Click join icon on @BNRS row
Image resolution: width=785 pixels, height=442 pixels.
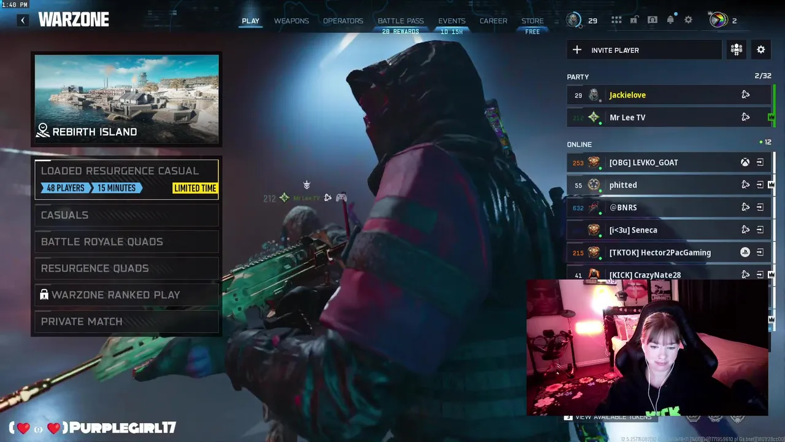[760, 207]
